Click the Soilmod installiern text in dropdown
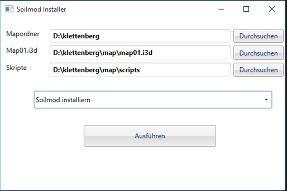The height and width of the screenshot is (191, 287). coord(63,100)
